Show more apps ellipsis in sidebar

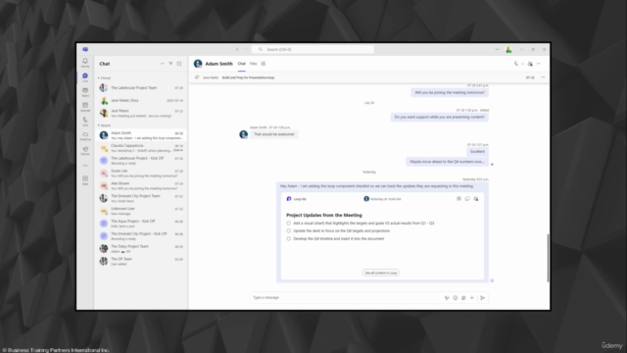[x=85, y=166]
